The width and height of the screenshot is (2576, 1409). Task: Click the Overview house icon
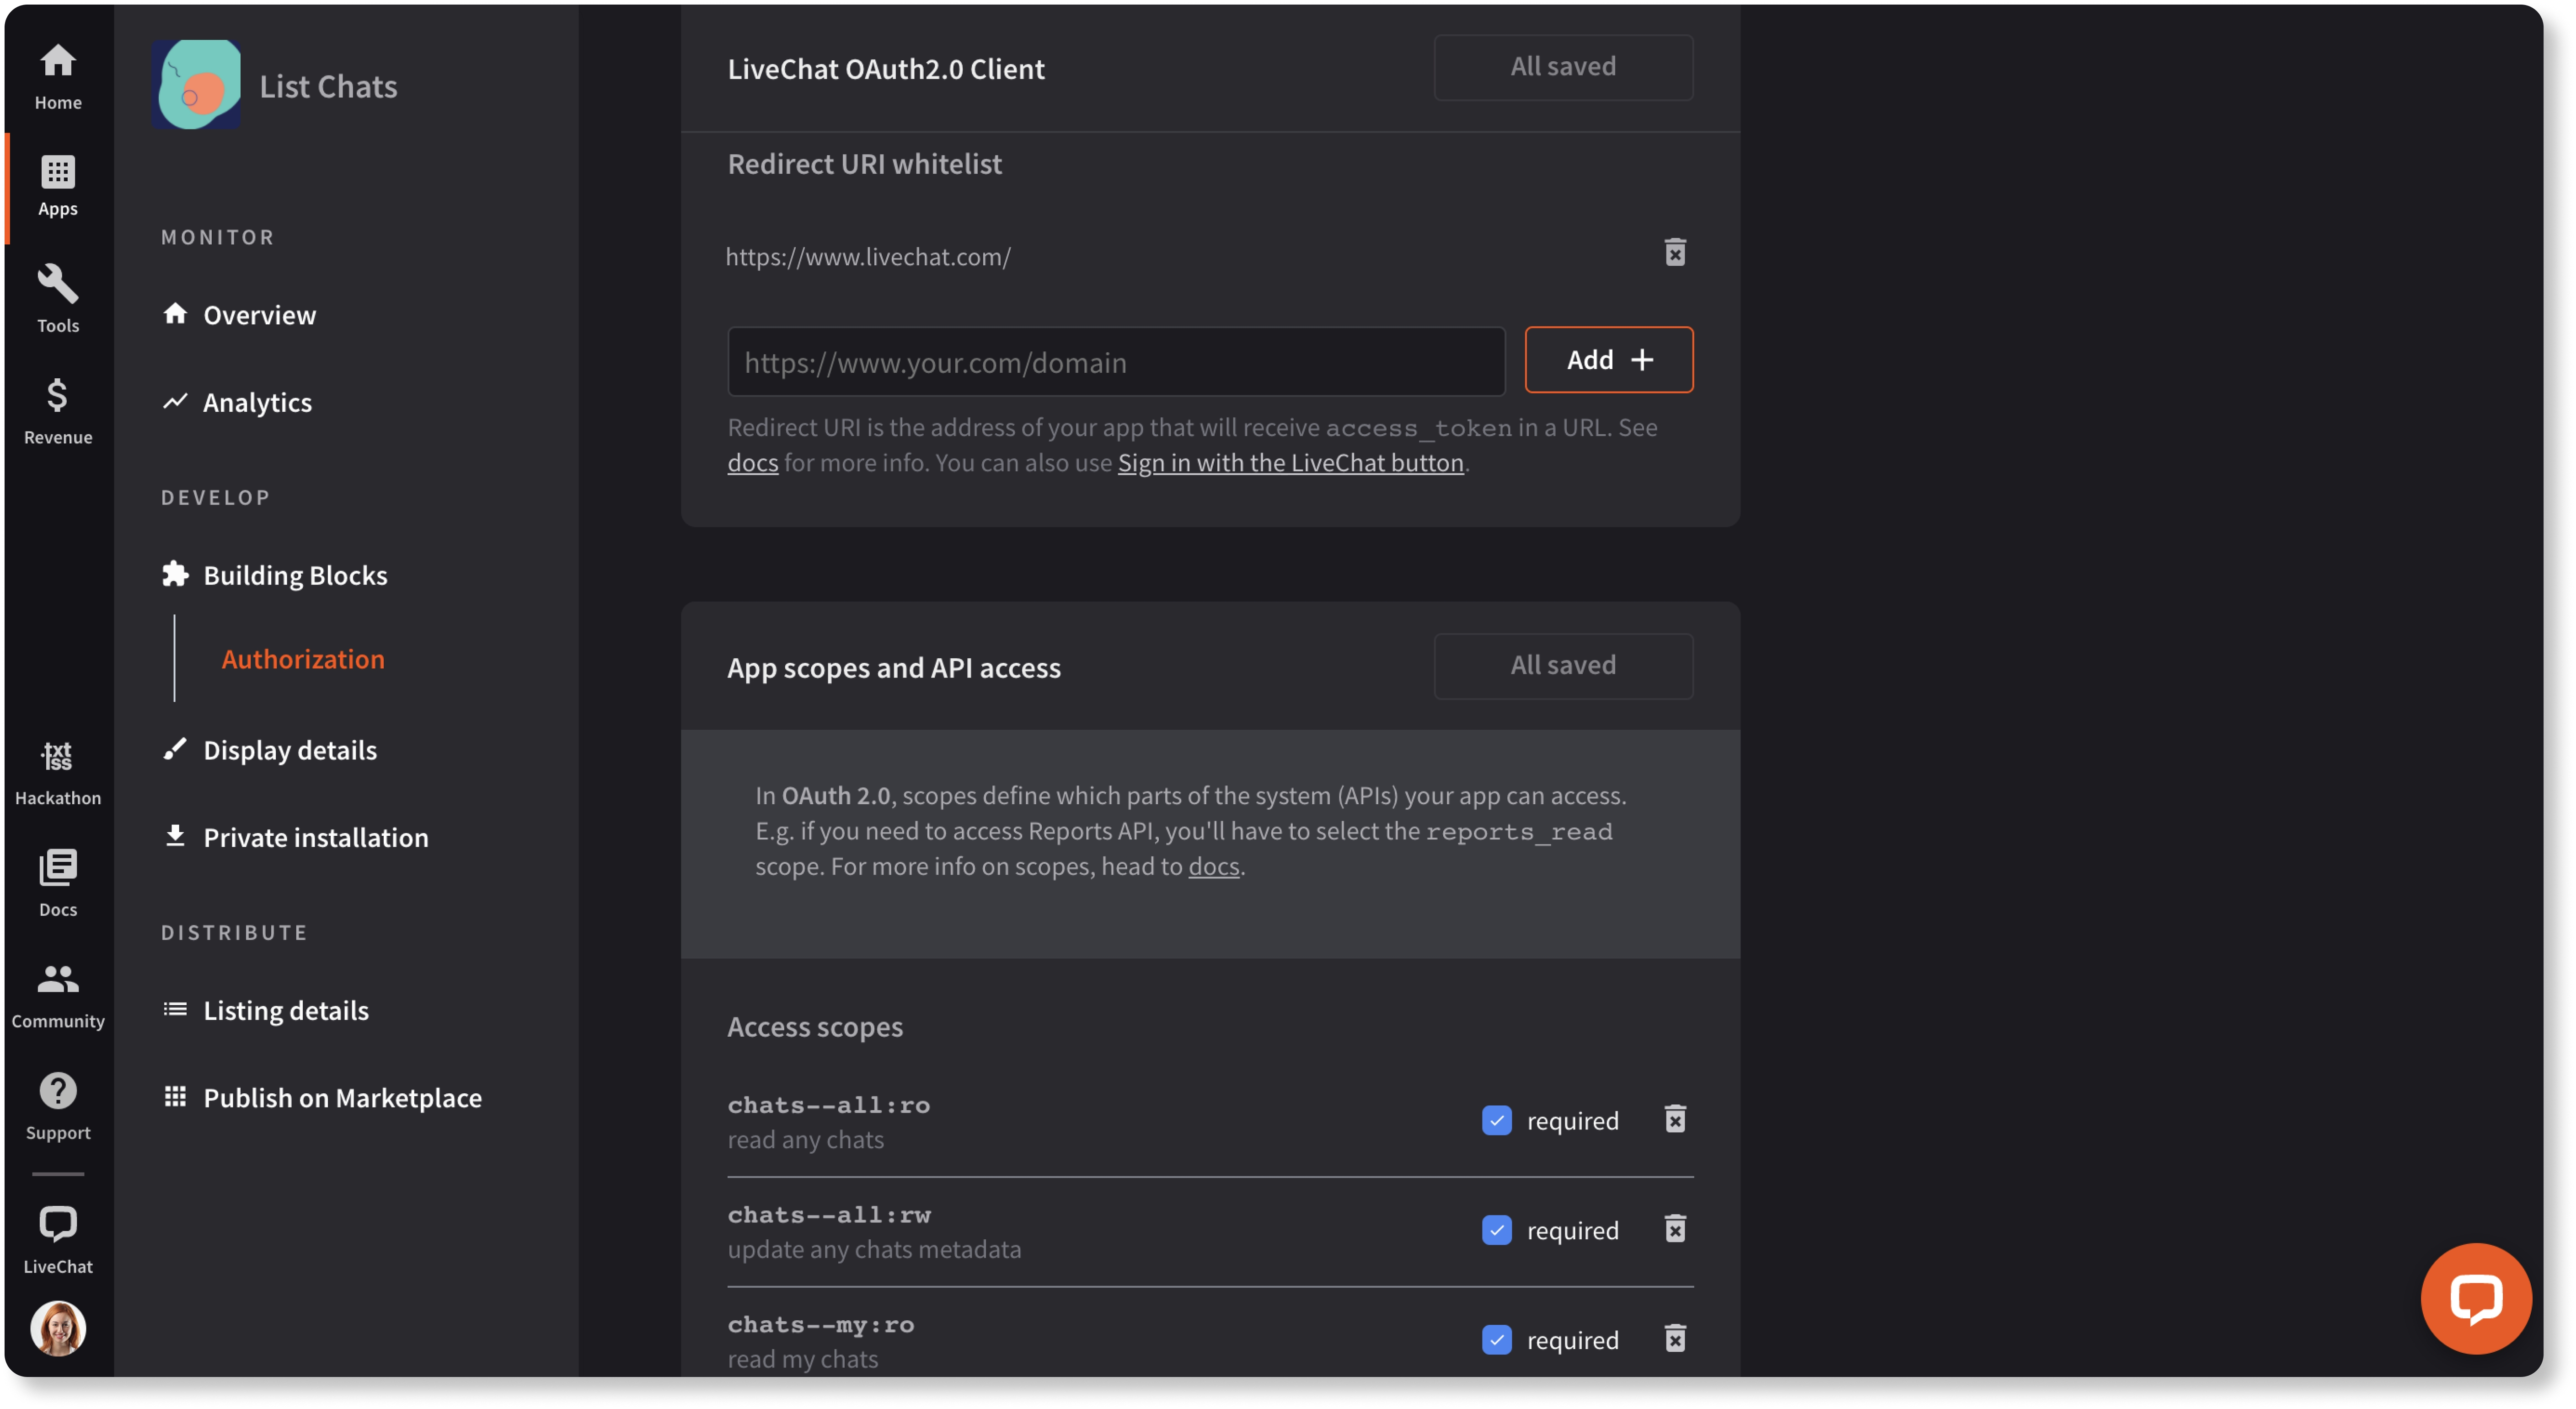[x=175, y=313]
